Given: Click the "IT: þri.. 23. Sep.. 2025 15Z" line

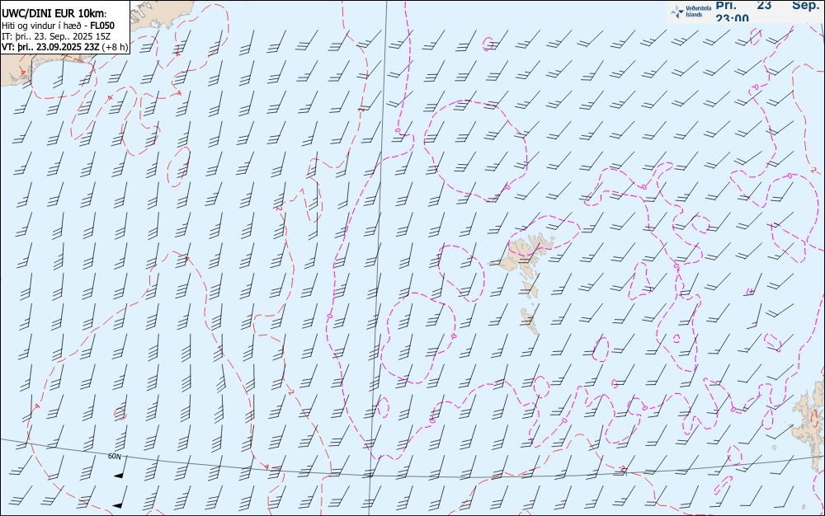Looking at the screenshot, I should pos(56,36).
